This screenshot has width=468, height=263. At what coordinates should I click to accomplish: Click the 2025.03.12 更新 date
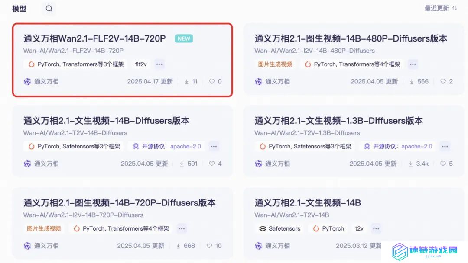(359, 246)
